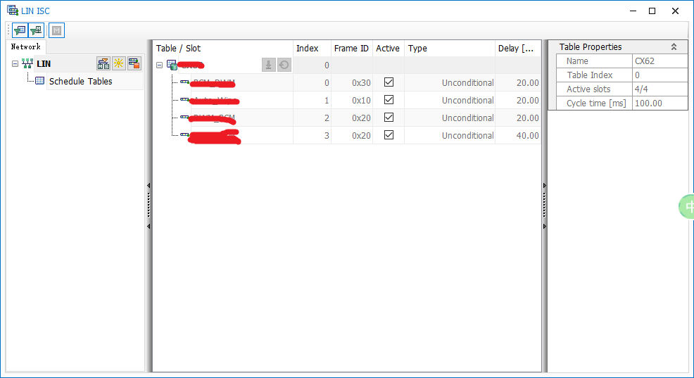This screenshot has width=694, height=378.
Task: Click the yellow sun icon in LIN row
Action: pyautogui.click(x=119, y=64)
